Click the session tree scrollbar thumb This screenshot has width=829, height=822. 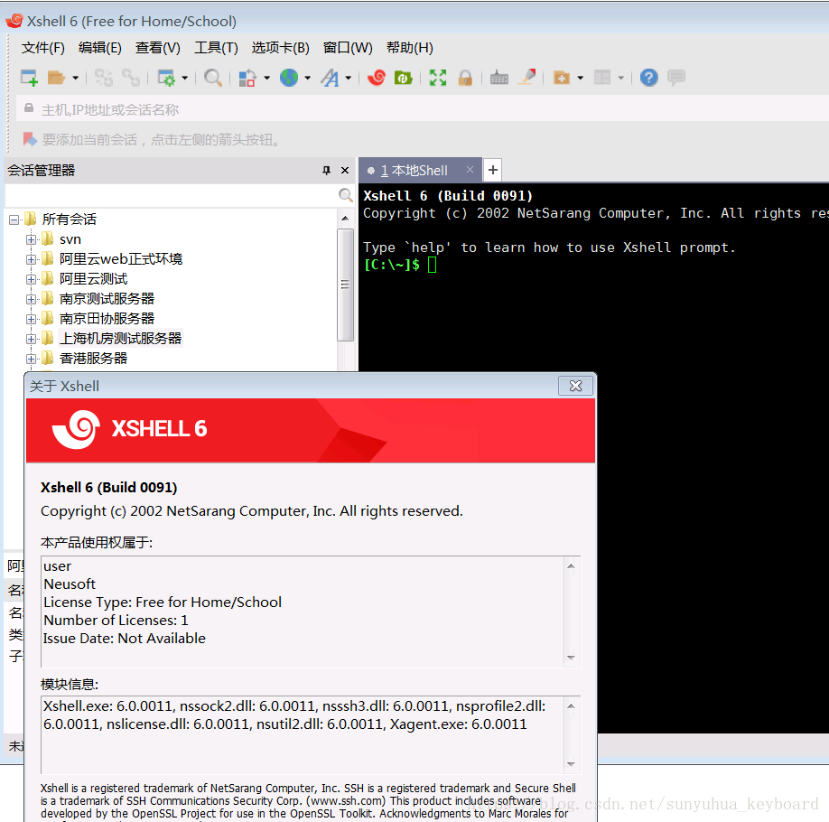pyautogui.click(x=345, y=285)
